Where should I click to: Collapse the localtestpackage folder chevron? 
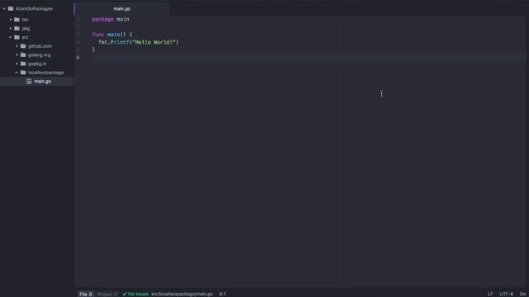[x=17, y=73]
